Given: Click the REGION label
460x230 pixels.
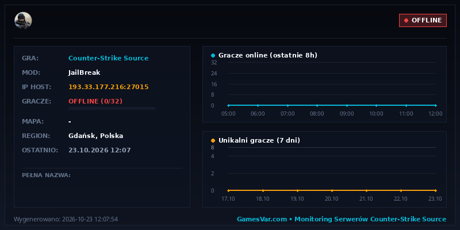Looking at the screenshot, I should pyautogui.click(x=36, y=136).
